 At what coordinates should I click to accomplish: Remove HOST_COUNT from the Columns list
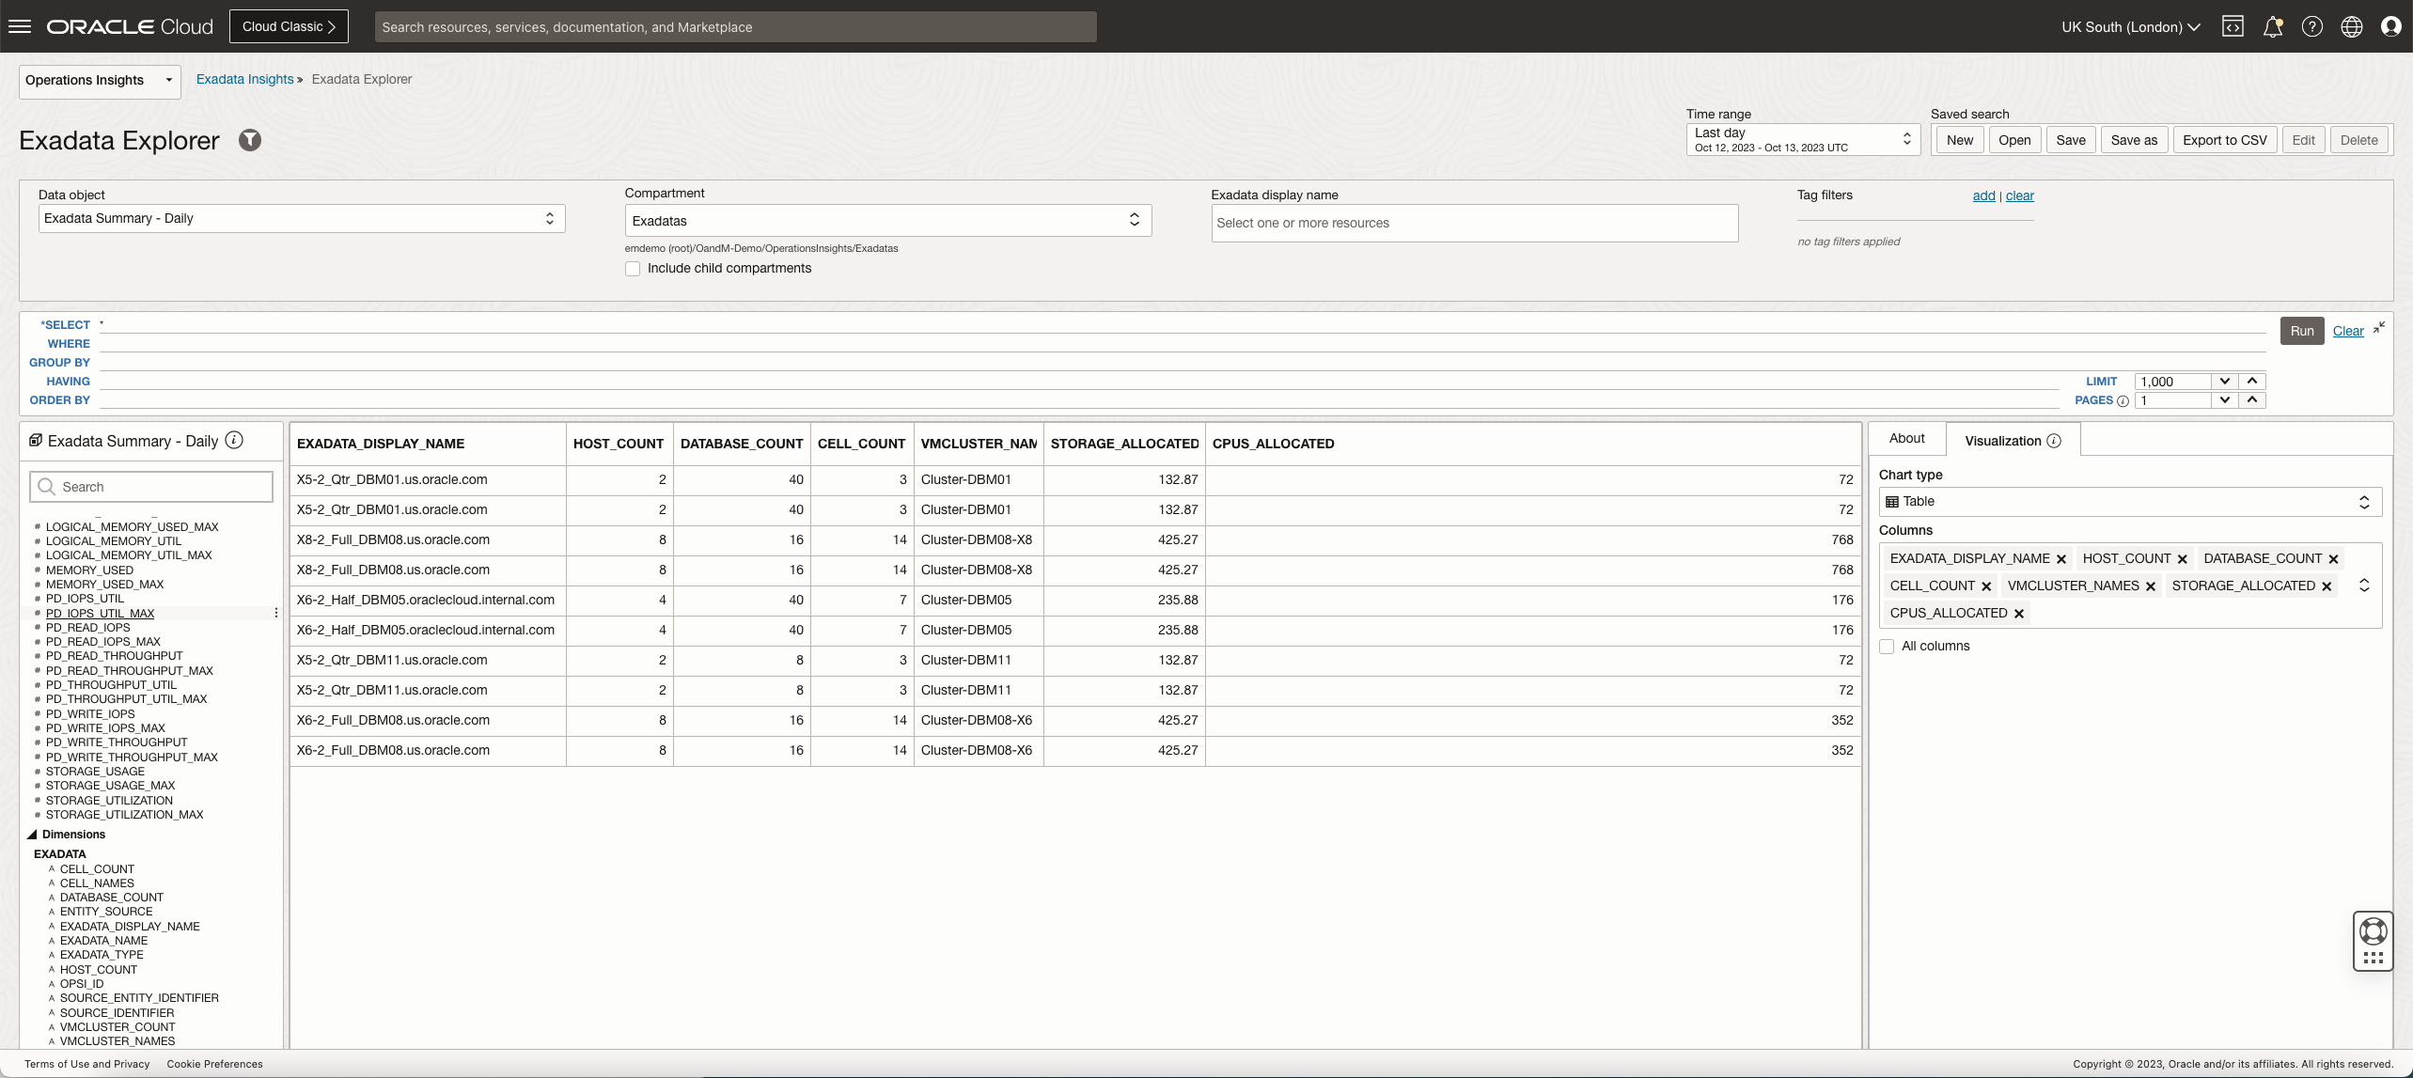coord(2182,559)
